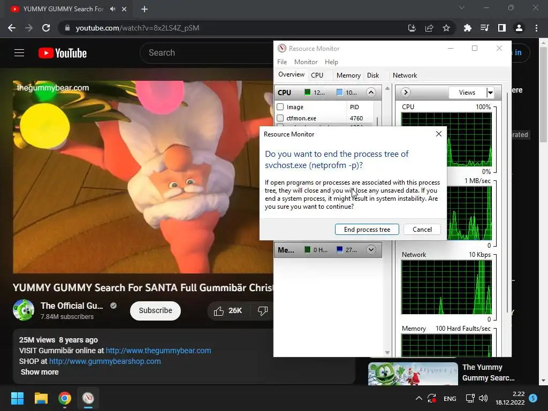
Task: Switch to Chrome on the taskbar
Action: [65, 398]
